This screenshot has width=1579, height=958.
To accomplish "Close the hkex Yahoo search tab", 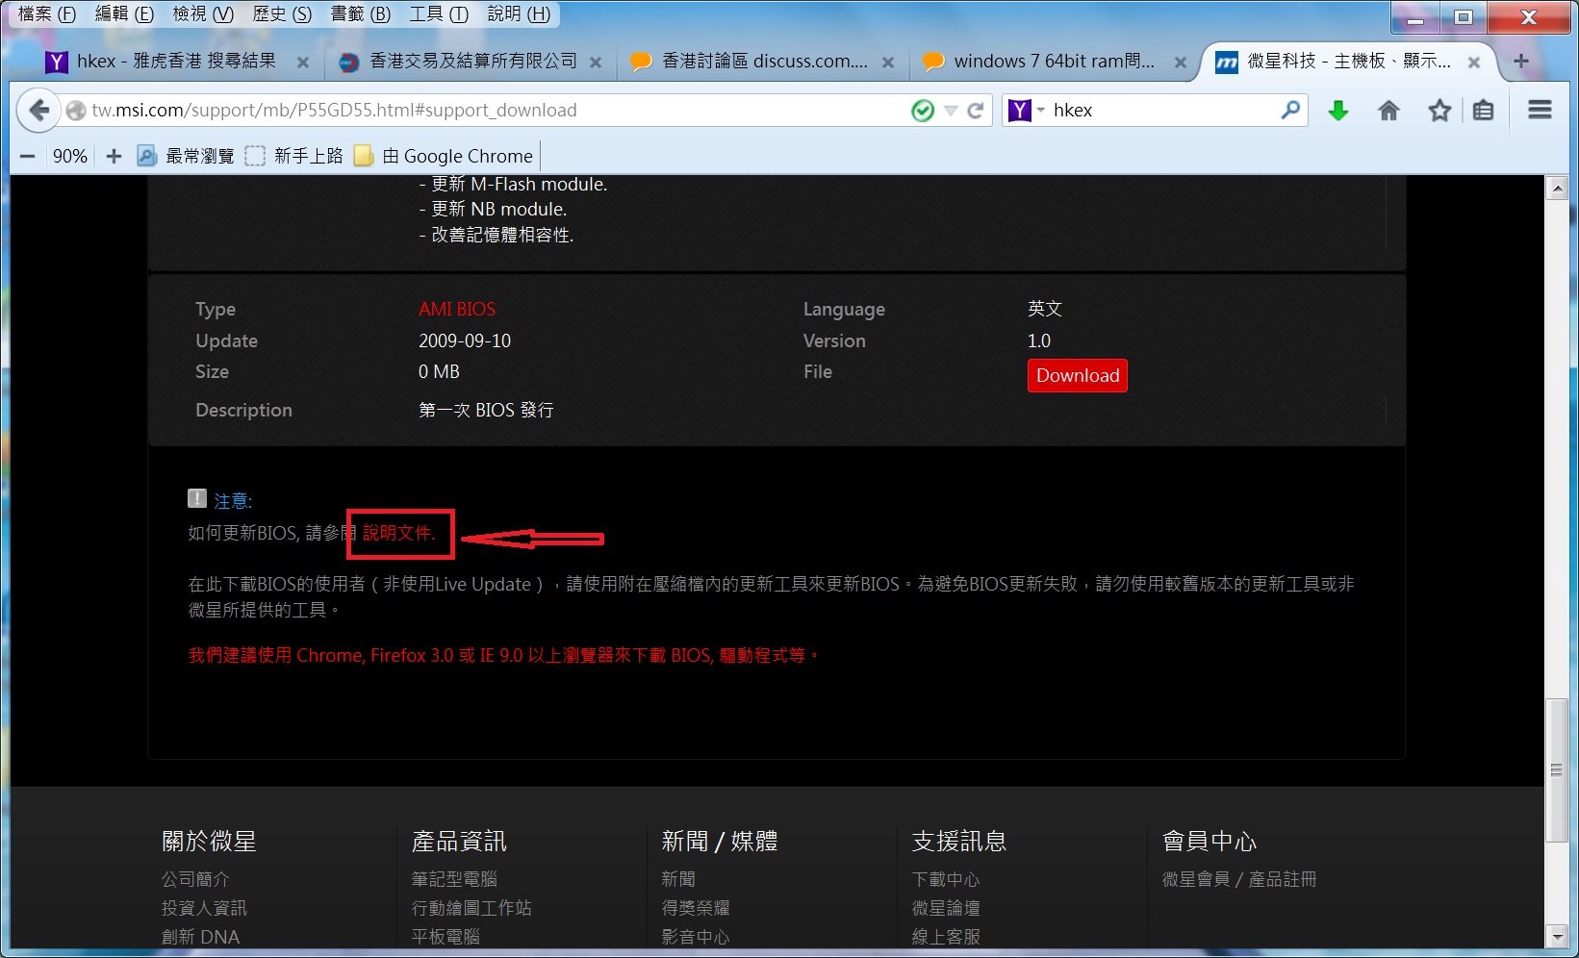I will click(303, 63).
